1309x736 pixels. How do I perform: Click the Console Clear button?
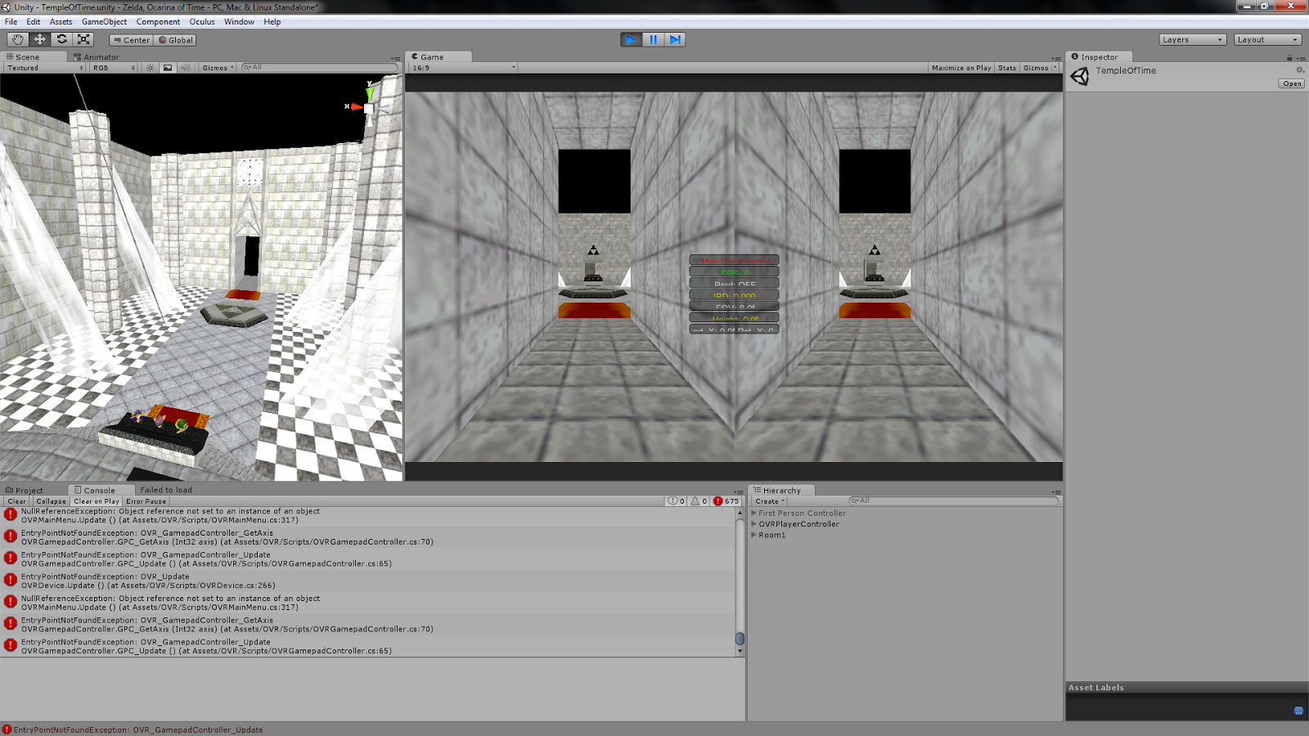tap(16, 501)
